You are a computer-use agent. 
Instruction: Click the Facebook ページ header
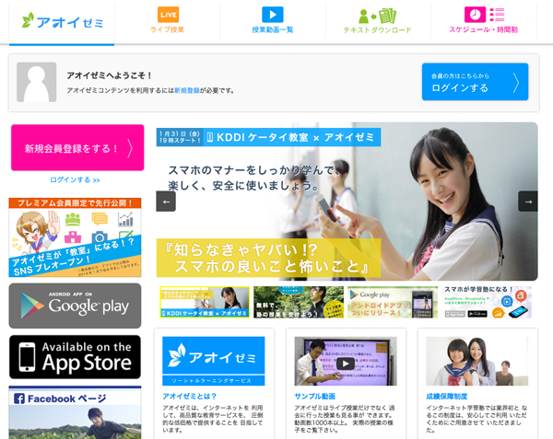coord(75,399)
